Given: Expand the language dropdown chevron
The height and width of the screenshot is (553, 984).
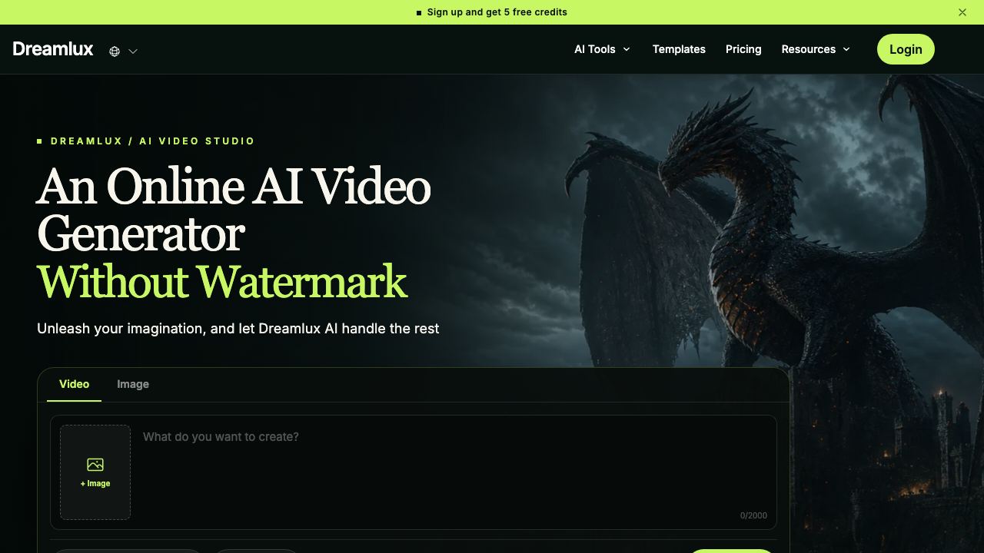Looking at the screenshot, I should (x=133, y=51).
